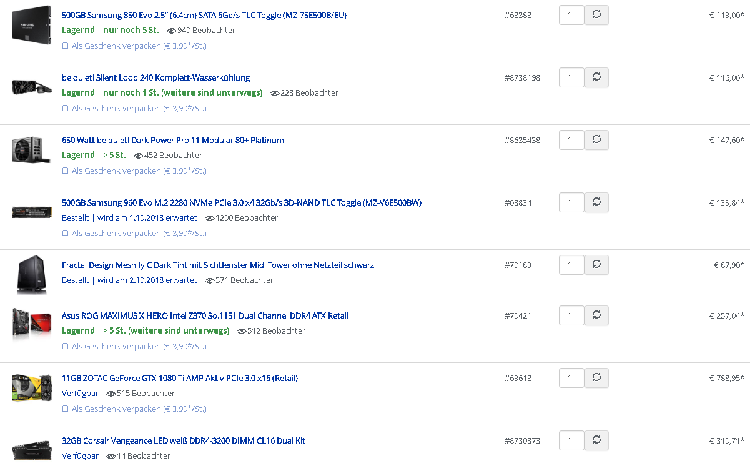Click quantity field for Corsair Vengeance RAM

click(x=571, y=440)
